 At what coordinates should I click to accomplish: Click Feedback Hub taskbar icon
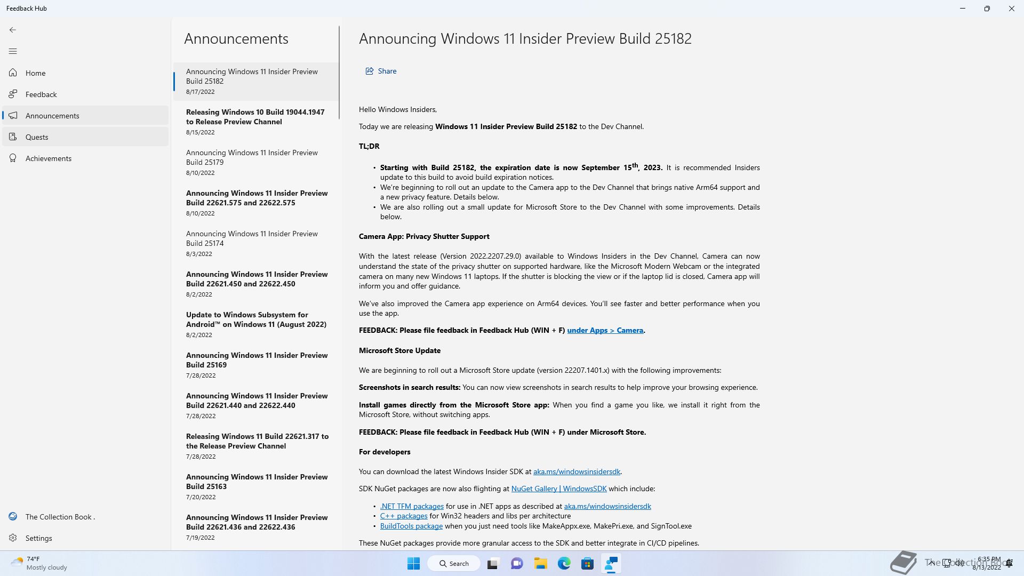coord(611,563)
